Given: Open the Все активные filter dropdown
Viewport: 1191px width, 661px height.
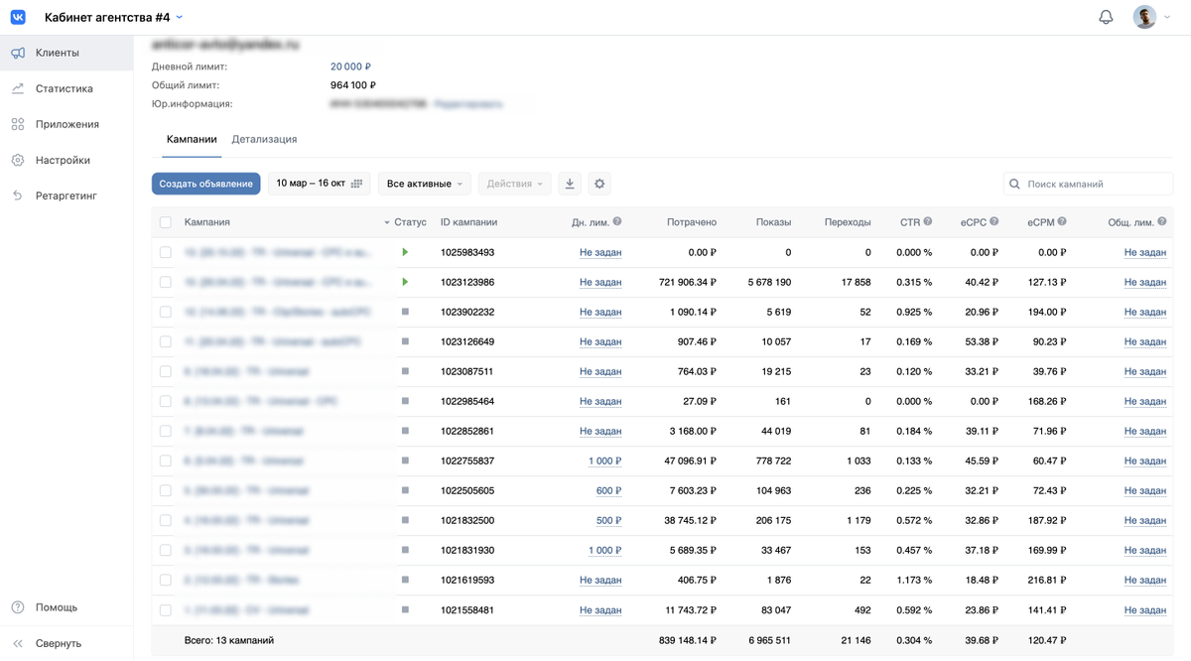Looking at the screenshot, I should pos(425,184).
